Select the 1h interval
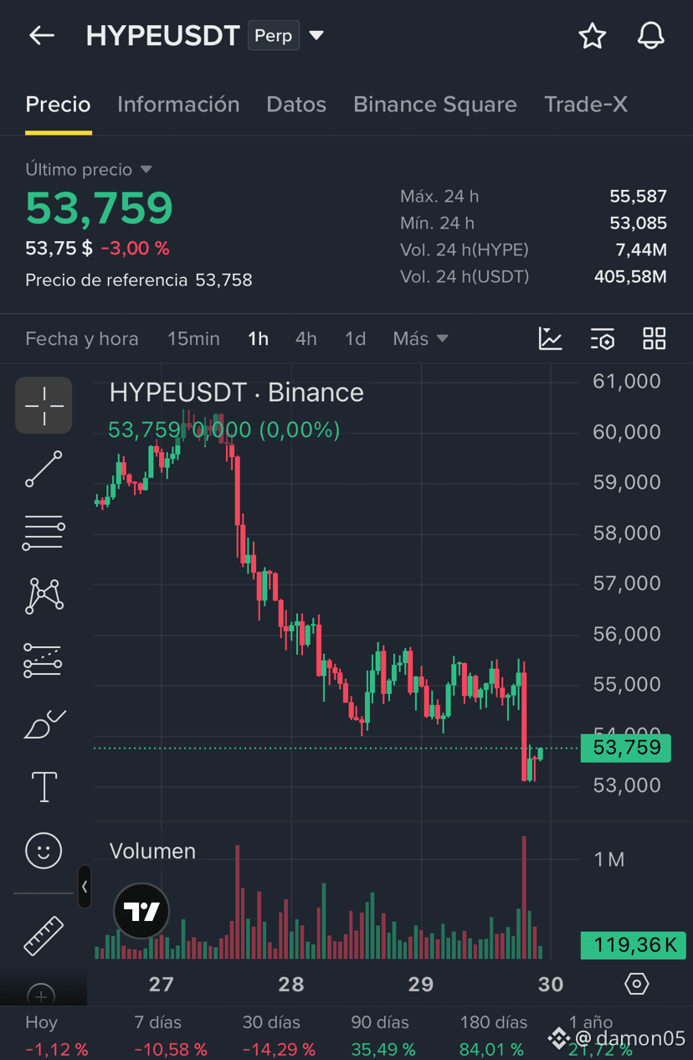693x1060 pixels. pyautogui.click(x=258, y=339)
